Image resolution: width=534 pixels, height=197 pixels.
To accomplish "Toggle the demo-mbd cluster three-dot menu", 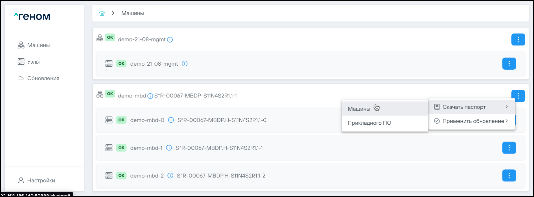I will 518,96.
